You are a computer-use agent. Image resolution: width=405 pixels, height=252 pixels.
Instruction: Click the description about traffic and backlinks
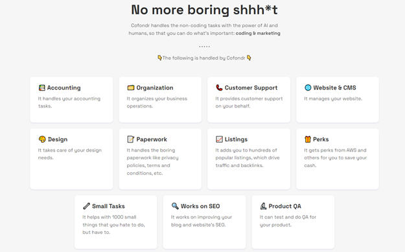(248, 158)
